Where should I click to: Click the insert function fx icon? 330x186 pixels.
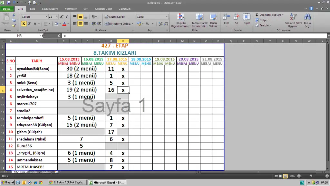tap(59, 36)
